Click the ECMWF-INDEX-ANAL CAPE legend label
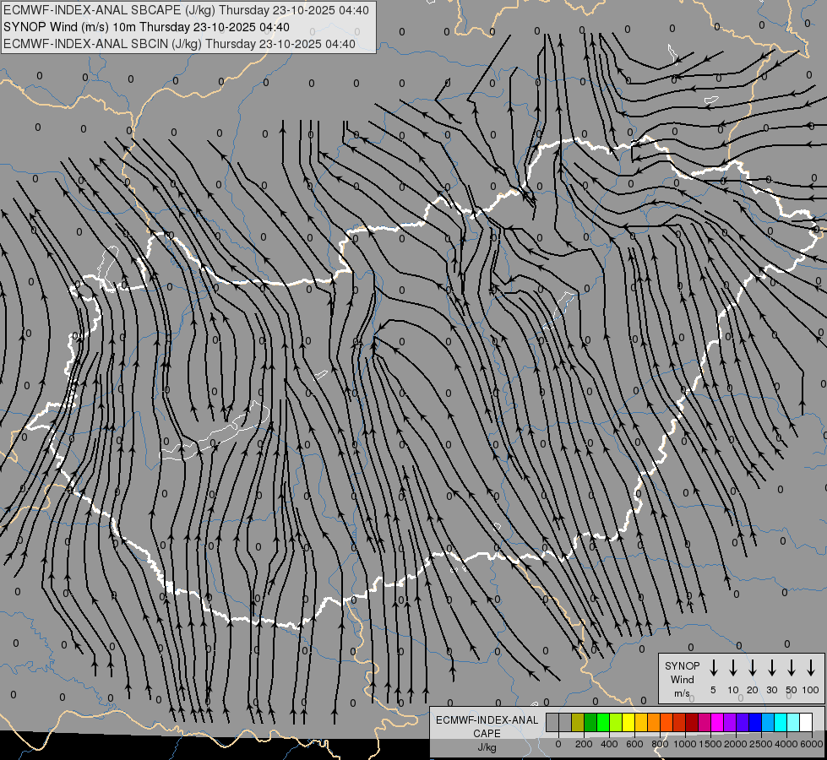 (x=487, y=726)
